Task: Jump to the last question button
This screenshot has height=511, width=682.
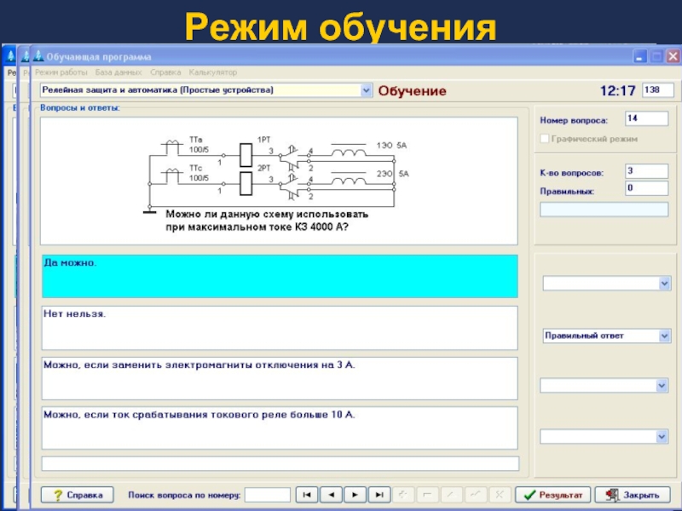Action: (379, 495)
